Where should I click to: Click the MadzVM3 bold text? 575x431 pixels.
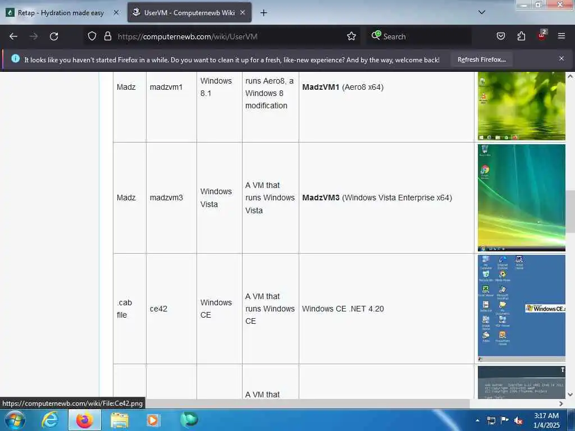[x=321, y=198]
